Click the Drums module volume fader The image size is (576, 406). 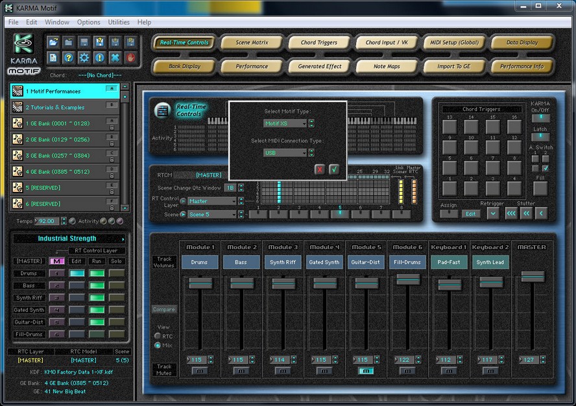(200, 283)
